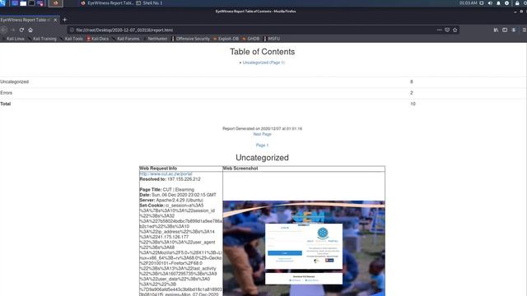Click the web screenshot thumbnail of portal
527x296 pixels.
[x=304, y=248]
